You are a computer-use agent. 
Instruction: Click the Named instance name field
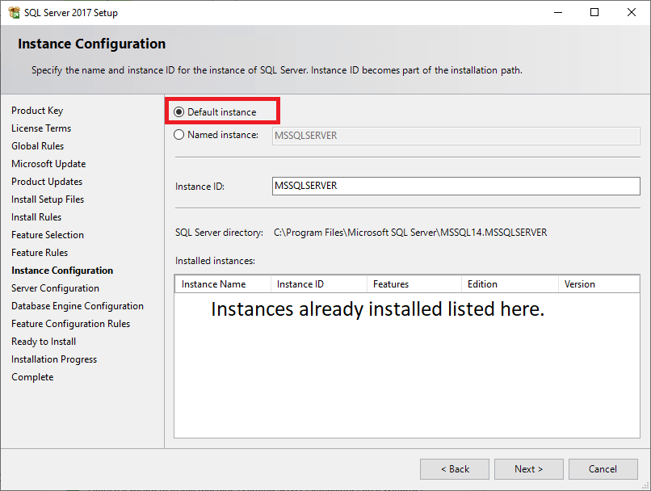click(x=456, y=136)
